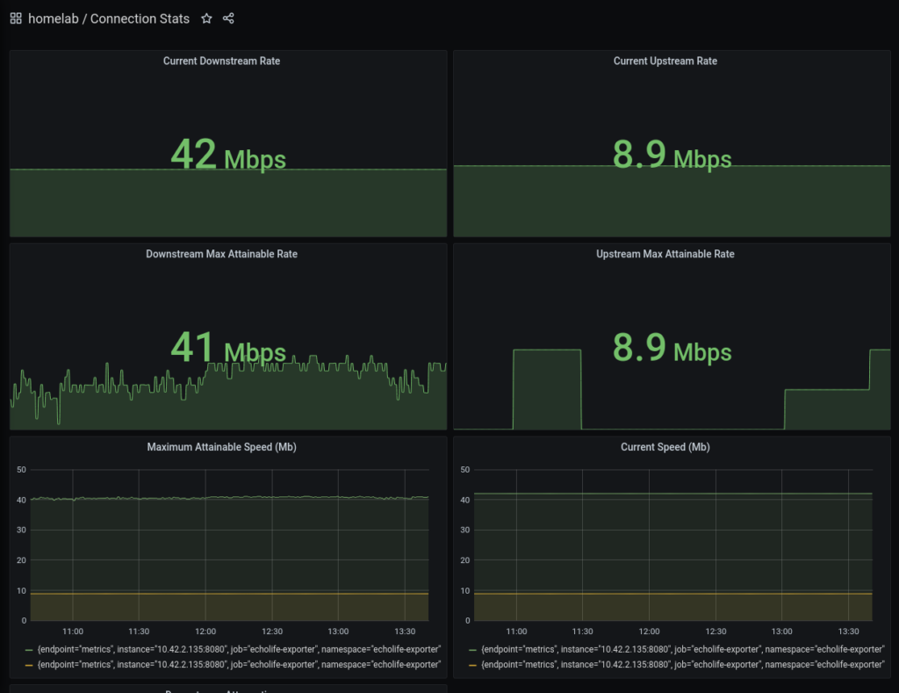Share dashboard via share icon
Screen dimensions: 899x693
tap(228, 18)
